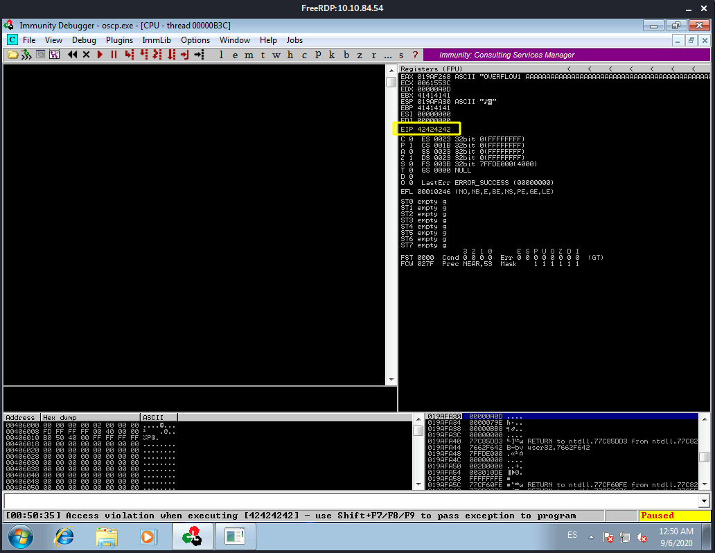Click the up arrow of stack pane scrollbar

(x=705, y=418)
